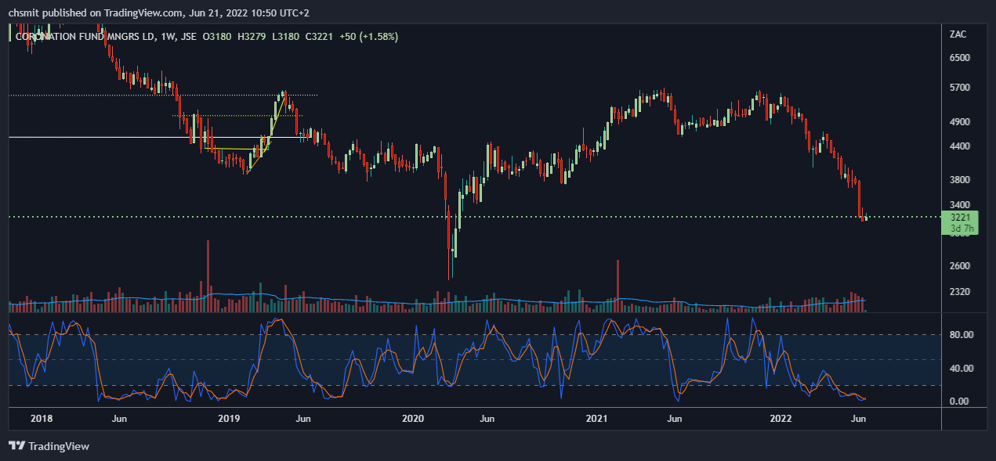The image size is (996, 461).
Task: Click the 2018 label on the time axis
Action: coord(41,419)
